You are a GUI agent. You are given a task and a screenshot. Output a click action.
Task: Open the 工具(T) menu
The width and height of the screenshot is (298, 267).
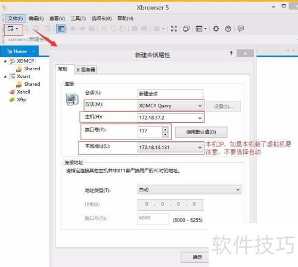click(x=78, y=18)
